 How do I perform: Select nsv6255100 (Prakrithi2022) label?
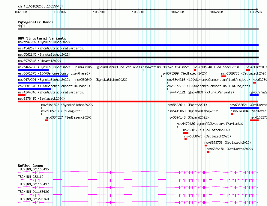pos(166,67)
